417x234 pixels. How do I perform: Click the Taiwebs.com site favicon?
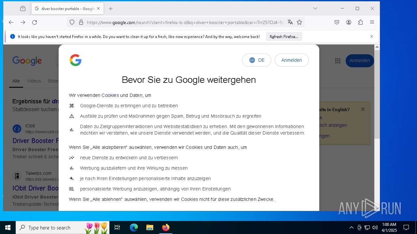coord(17,176)
